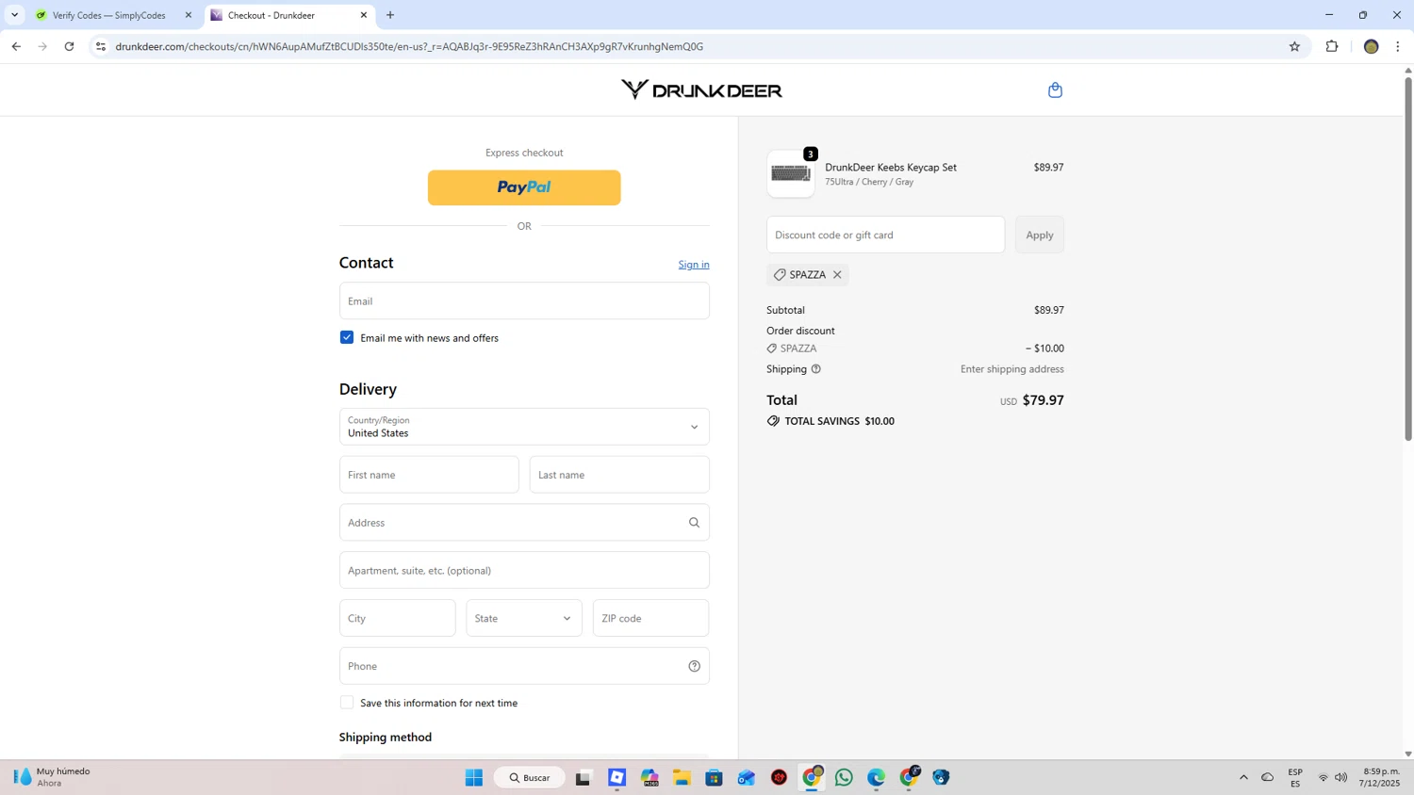Click the Wi-Fi network tray icon
Viewport: 1414px width, 795px height.
[x=1324, y=778]
